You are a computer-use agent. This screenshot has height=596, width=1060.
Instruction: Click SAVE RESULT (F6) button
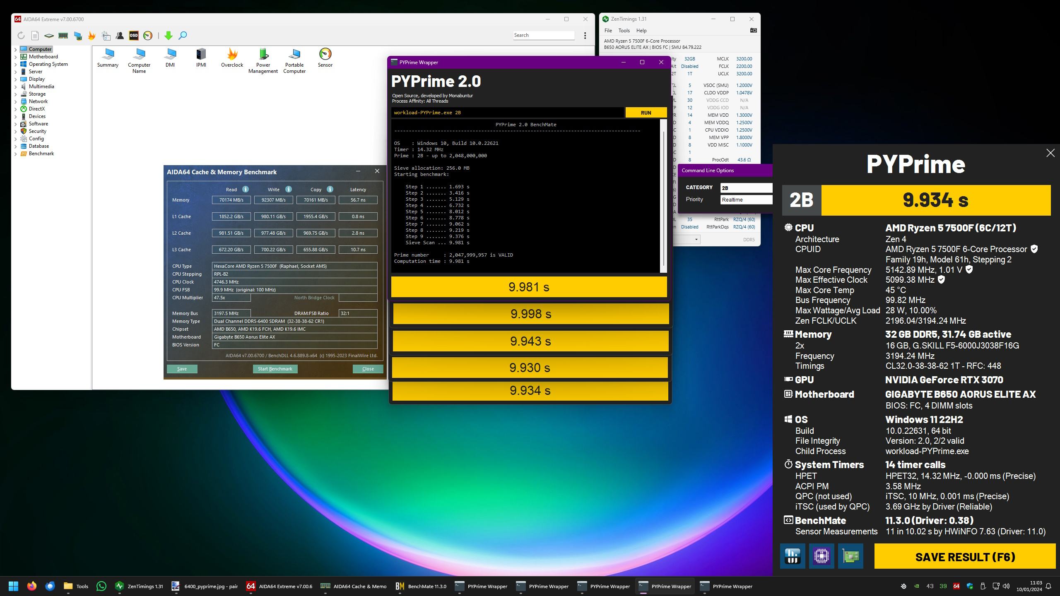point(965,557)
